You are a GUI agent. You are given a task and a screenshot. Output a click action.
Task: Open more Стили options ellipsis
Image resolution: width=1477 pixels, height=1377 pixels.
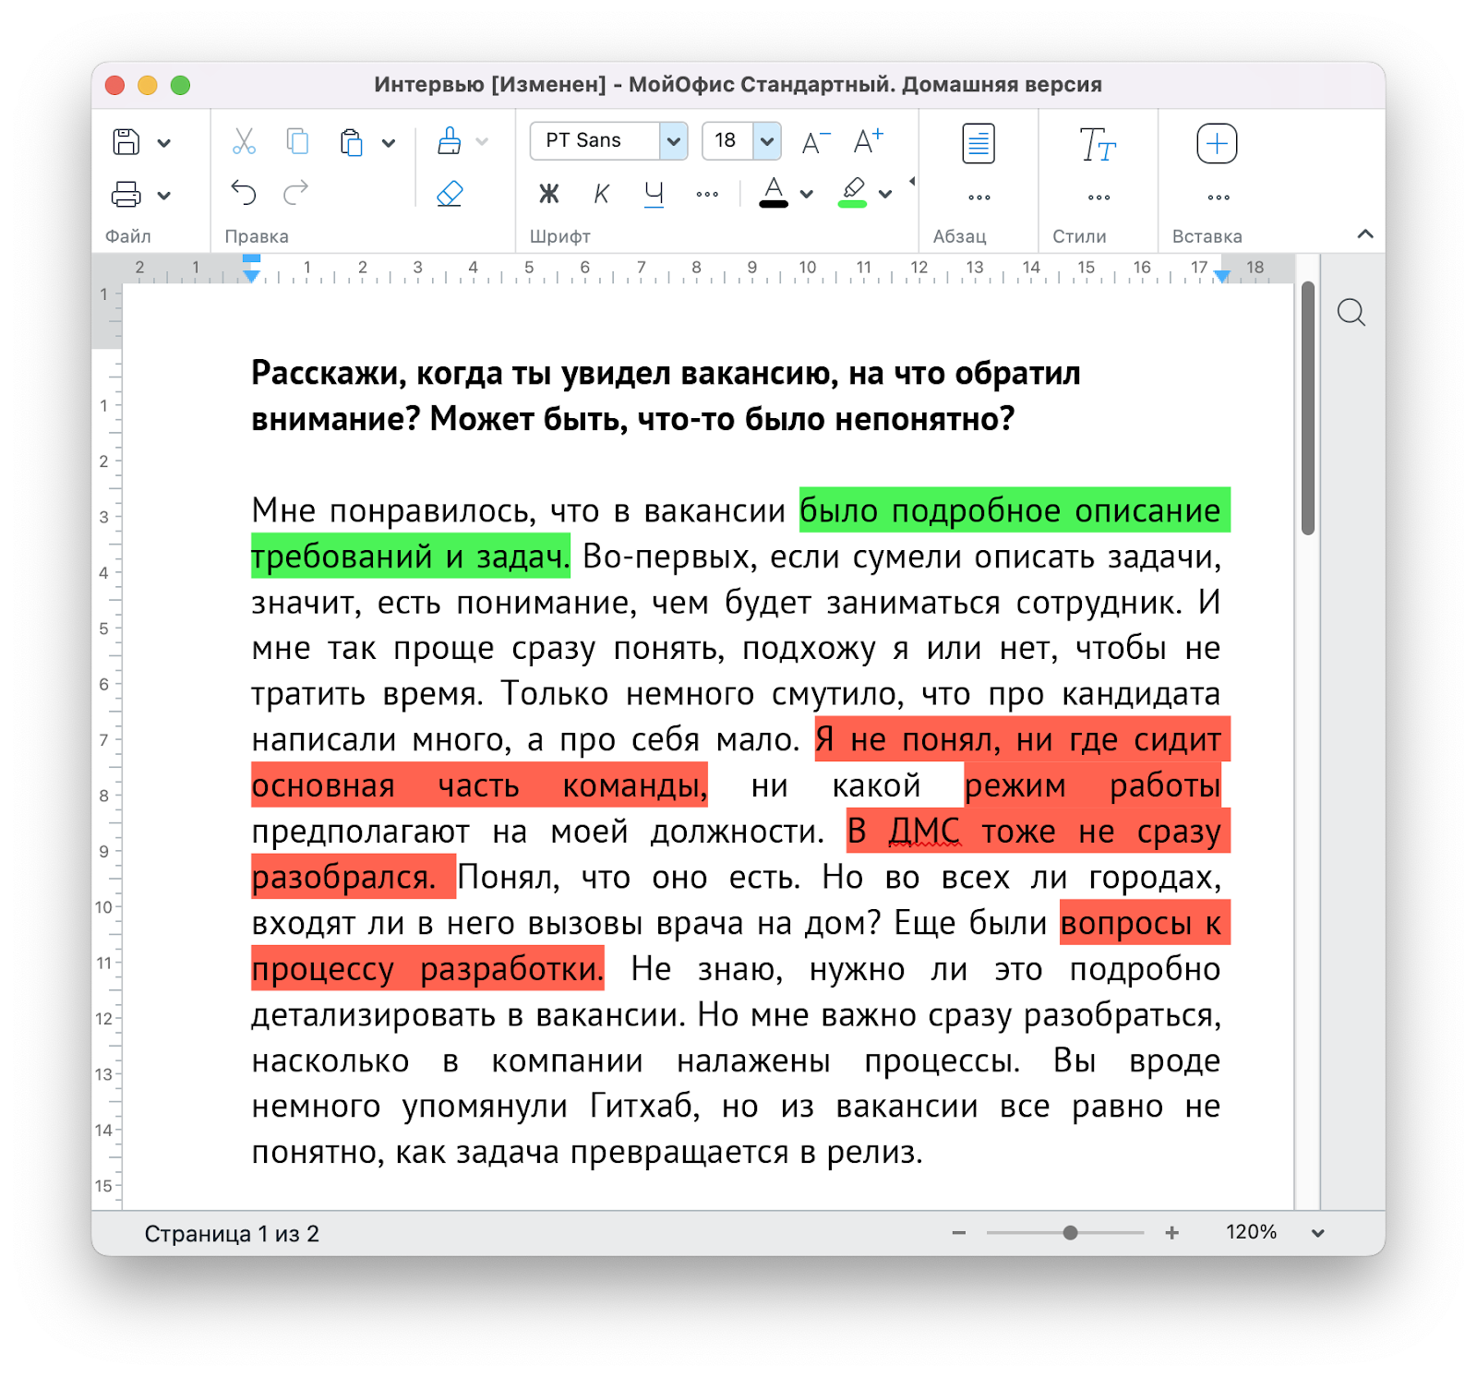(x=1099, y=198)
